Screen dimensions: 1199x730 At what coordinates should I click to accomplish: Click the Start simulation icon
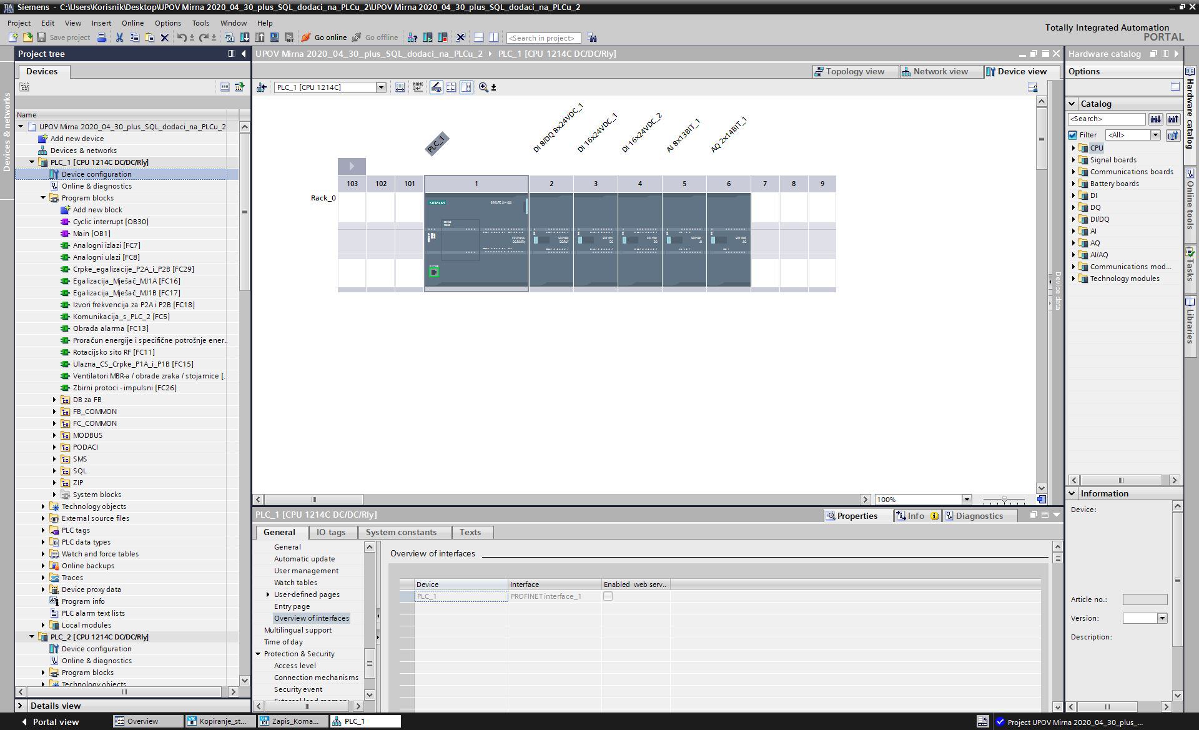click(274, 37)
